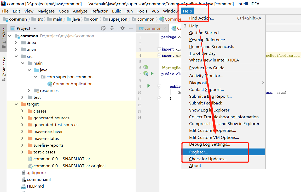The image size is (301, 192).
Task: Select the com.superjson.common package
Action: [69, 77]
